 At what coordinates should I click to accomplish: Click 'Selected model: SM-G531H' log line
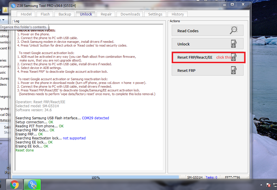click(37, 106)
